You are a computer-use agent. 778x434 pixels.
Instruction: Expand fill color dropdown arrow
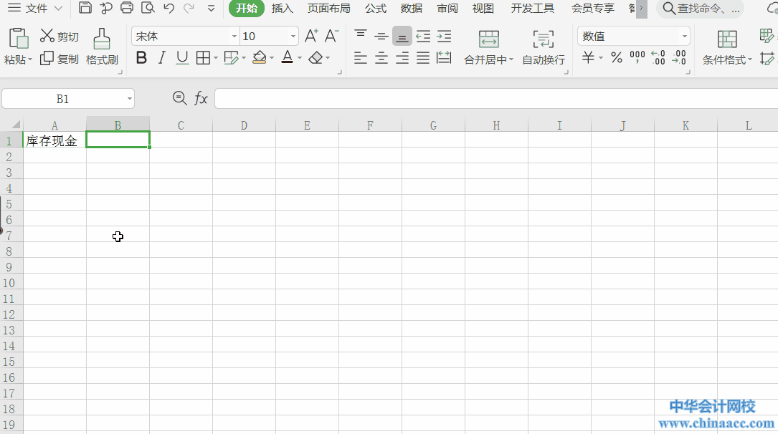click(x=272, y=59)
